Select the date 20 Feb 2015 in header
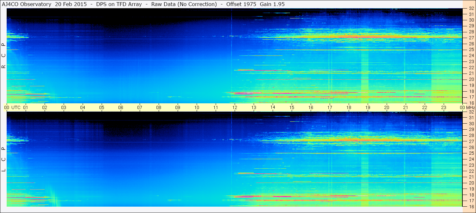The image size is (476, 213). click(x=71, y=4)
